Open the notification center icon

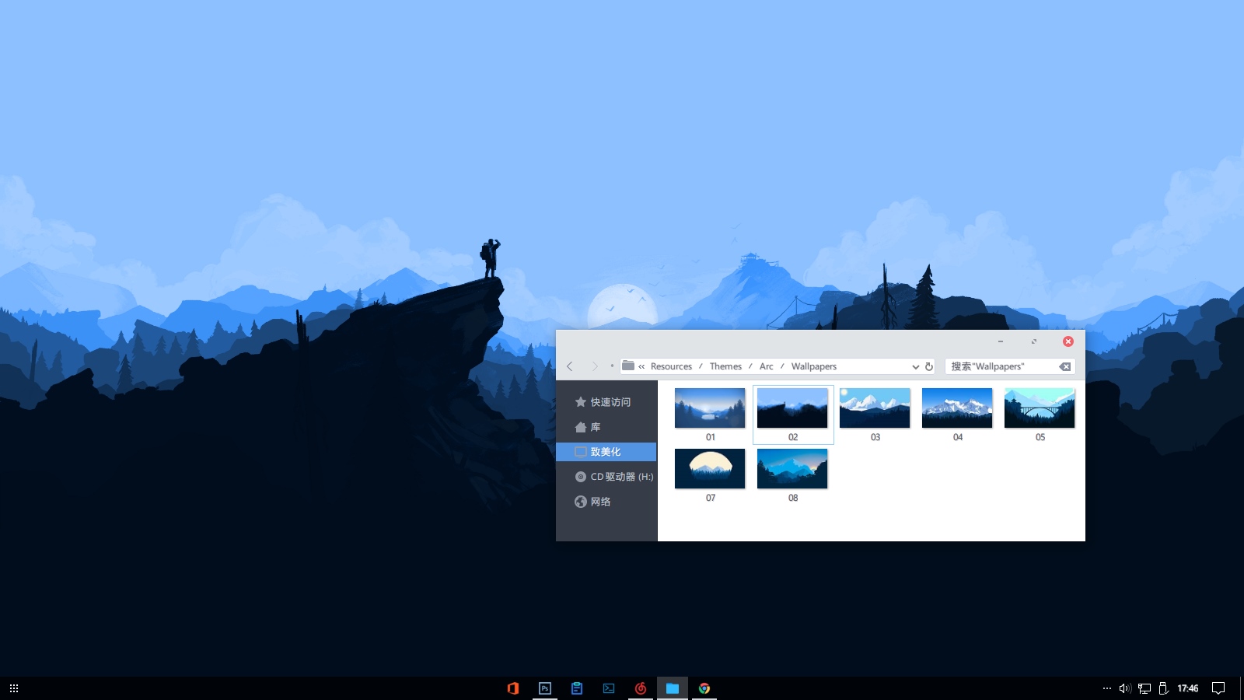[1218, 688]
